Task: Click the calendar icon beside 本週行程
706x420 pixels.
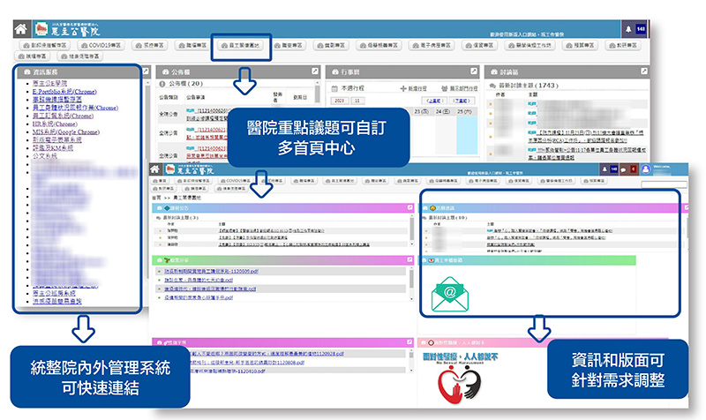Action: tap(334, 88)
